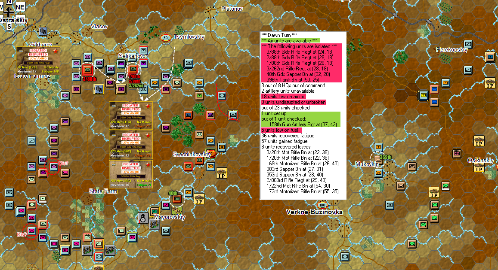
Task: Select the circled red counter above 1/88th label
Action: pyautogui.click(x=133, y=69)
